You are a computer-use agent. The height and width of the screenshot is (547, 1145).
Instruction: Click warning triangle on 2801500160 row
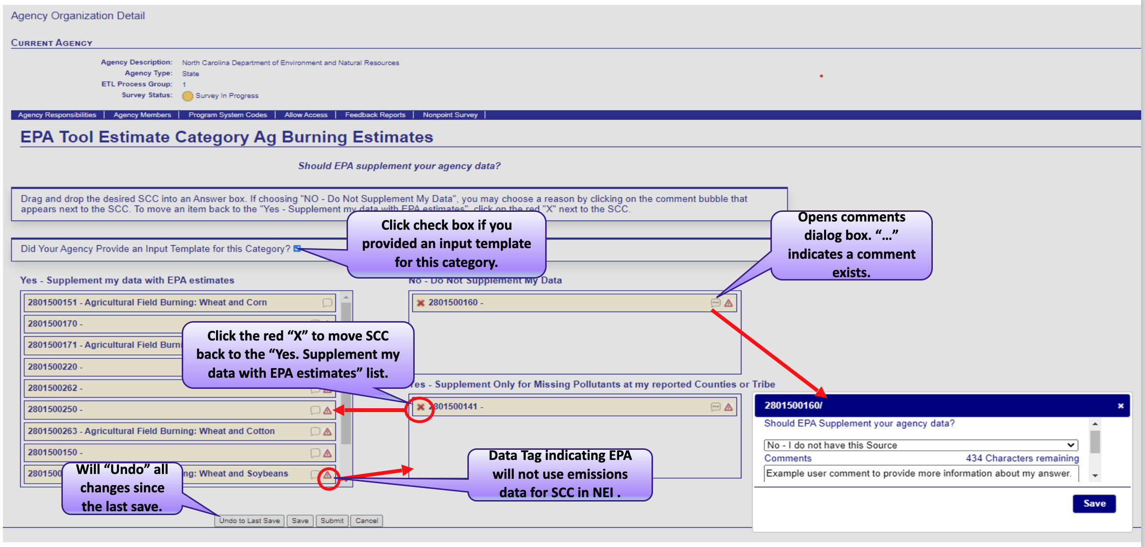728,303
